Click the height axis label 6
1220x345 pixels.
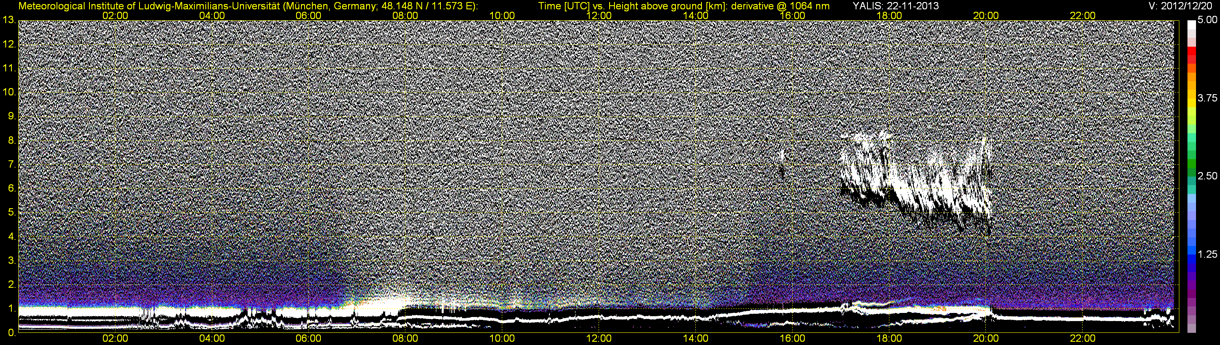(x=11, y=189)
